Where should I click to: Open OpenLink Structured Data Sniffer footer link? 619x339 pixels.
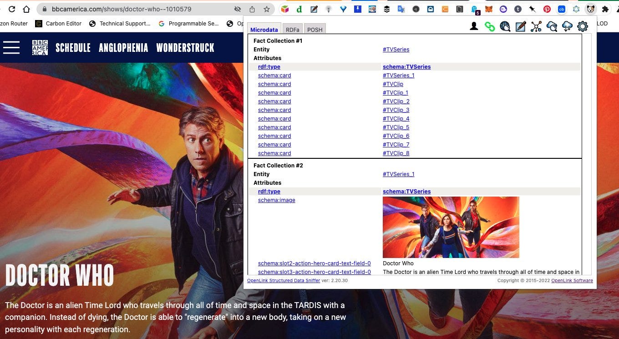point(283,281)
